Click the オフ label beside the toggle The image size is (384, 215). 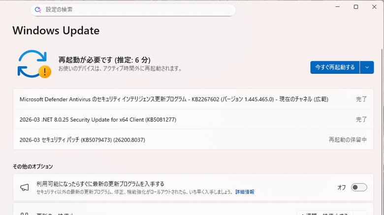pos(342,188)
